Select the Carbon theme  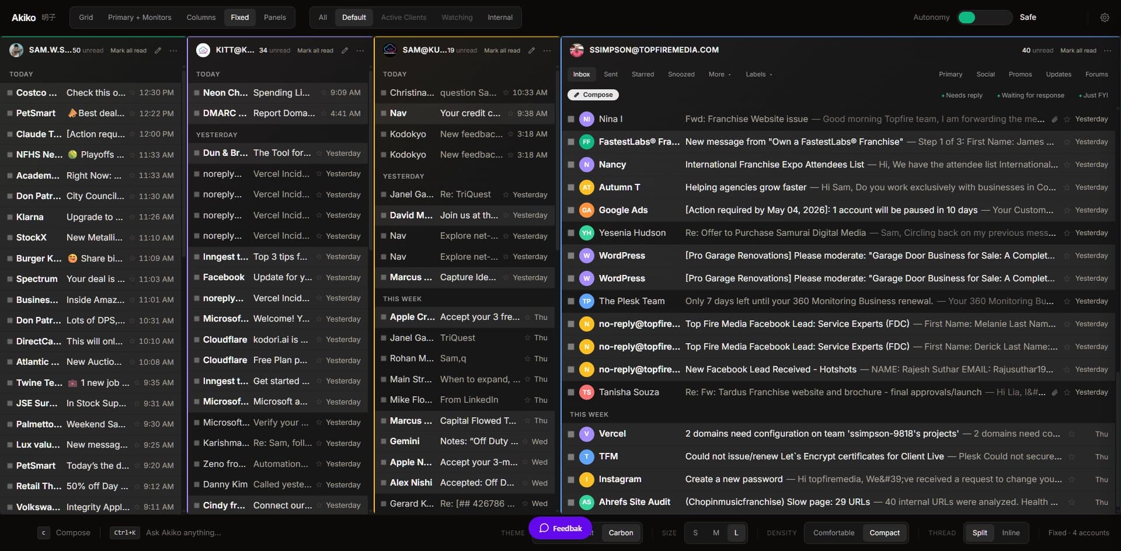coord(621,533)
